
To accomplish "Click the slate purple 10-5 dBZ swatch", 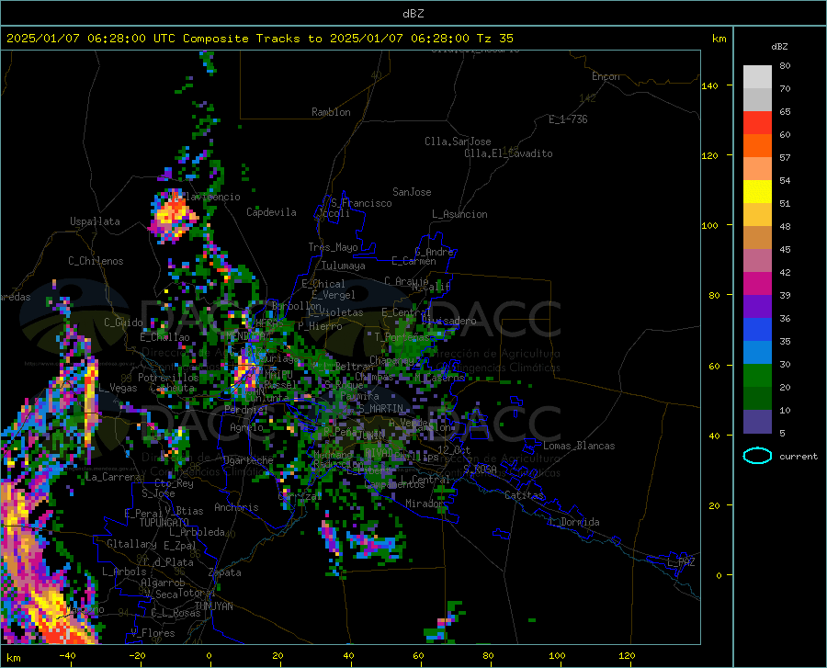I will 757,422.
